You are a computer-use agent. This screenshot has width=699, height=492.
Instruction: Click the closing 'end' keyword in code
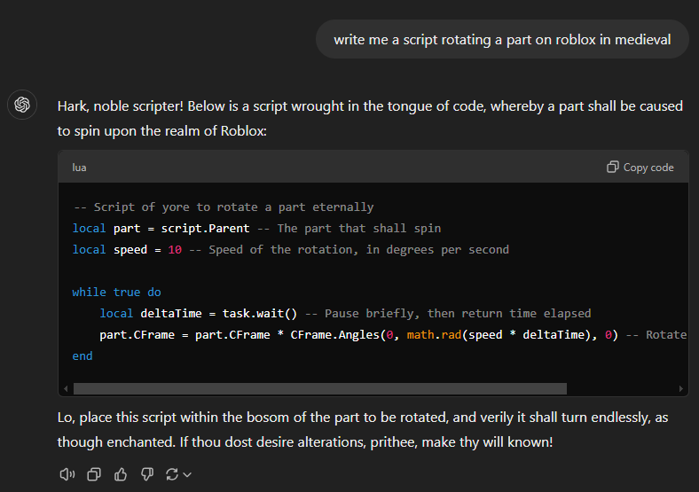(82, 356)
